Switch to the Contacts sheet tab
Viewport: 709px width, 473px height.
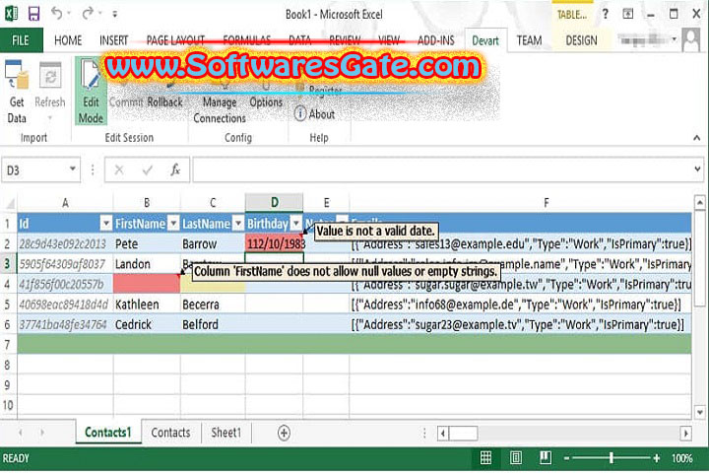[x=170, y=433]
